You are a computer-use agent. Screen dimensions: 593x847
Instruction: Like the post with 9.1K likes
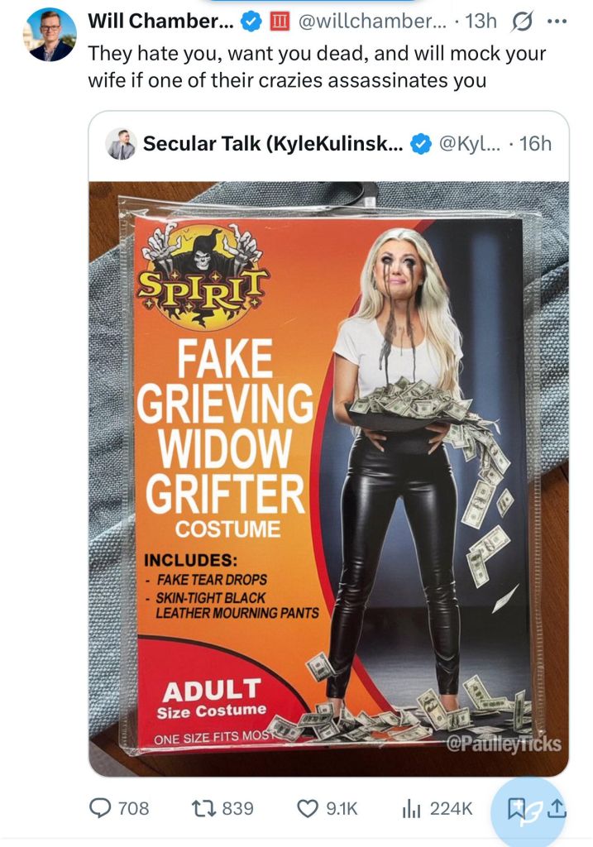click(328, 808)
